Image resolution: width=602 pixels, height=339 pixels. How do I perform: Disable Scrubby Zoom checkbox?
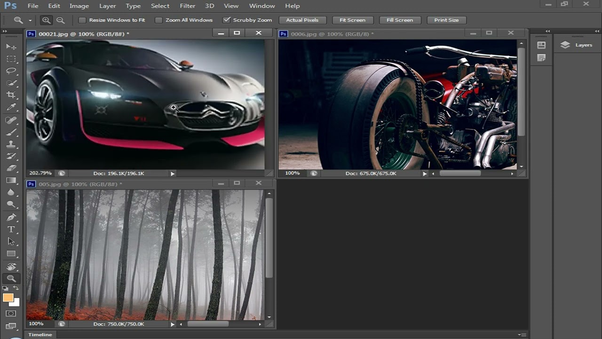click(x=227, y=20)
